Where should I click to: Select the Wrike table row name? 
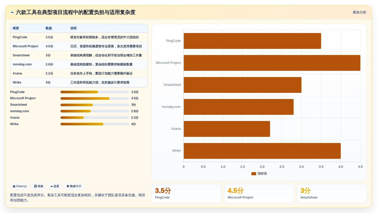point(17,82)
